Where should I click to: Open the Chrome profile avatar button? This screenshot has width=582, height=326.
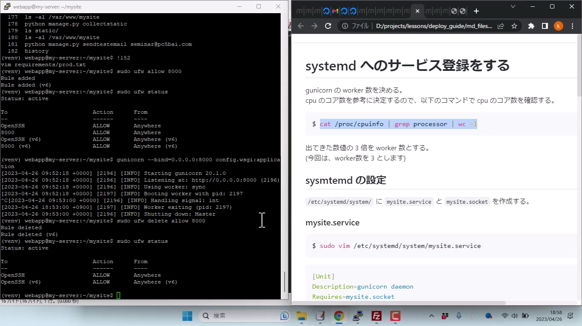(559, 26)
